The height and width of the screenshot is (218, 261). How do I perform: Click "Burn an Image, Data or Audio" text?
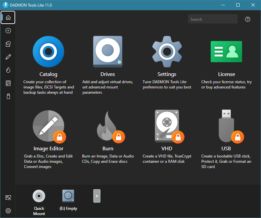108,156
